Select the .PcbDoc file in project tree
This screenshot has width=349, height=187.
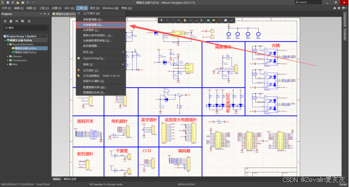[x=26, y=52]
